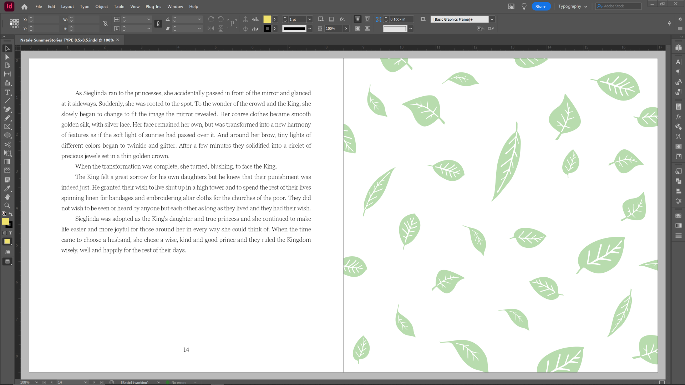This screenshot has width=685, height=385.
Task: Select the Type tool
Action: 7,92
